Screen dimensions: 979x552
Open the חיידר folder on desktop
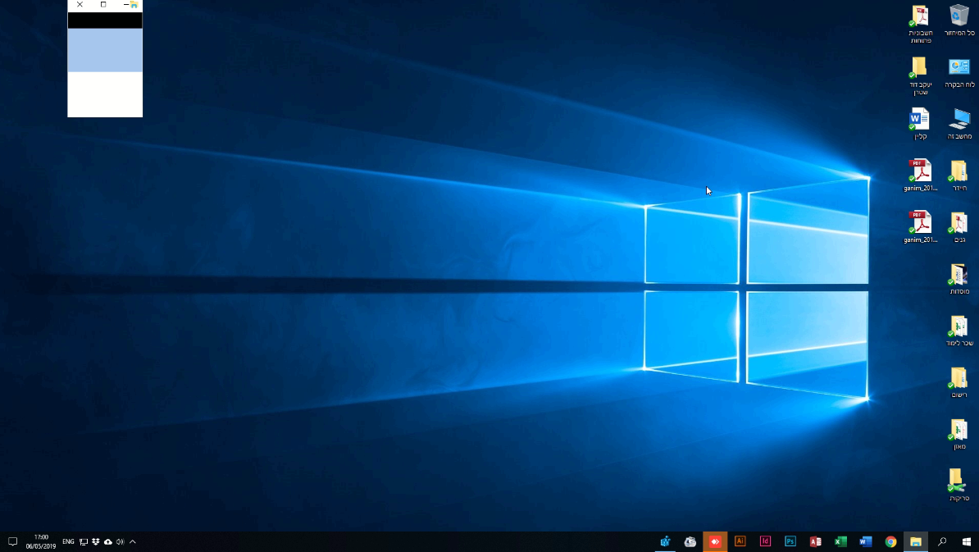click(959, 176)
